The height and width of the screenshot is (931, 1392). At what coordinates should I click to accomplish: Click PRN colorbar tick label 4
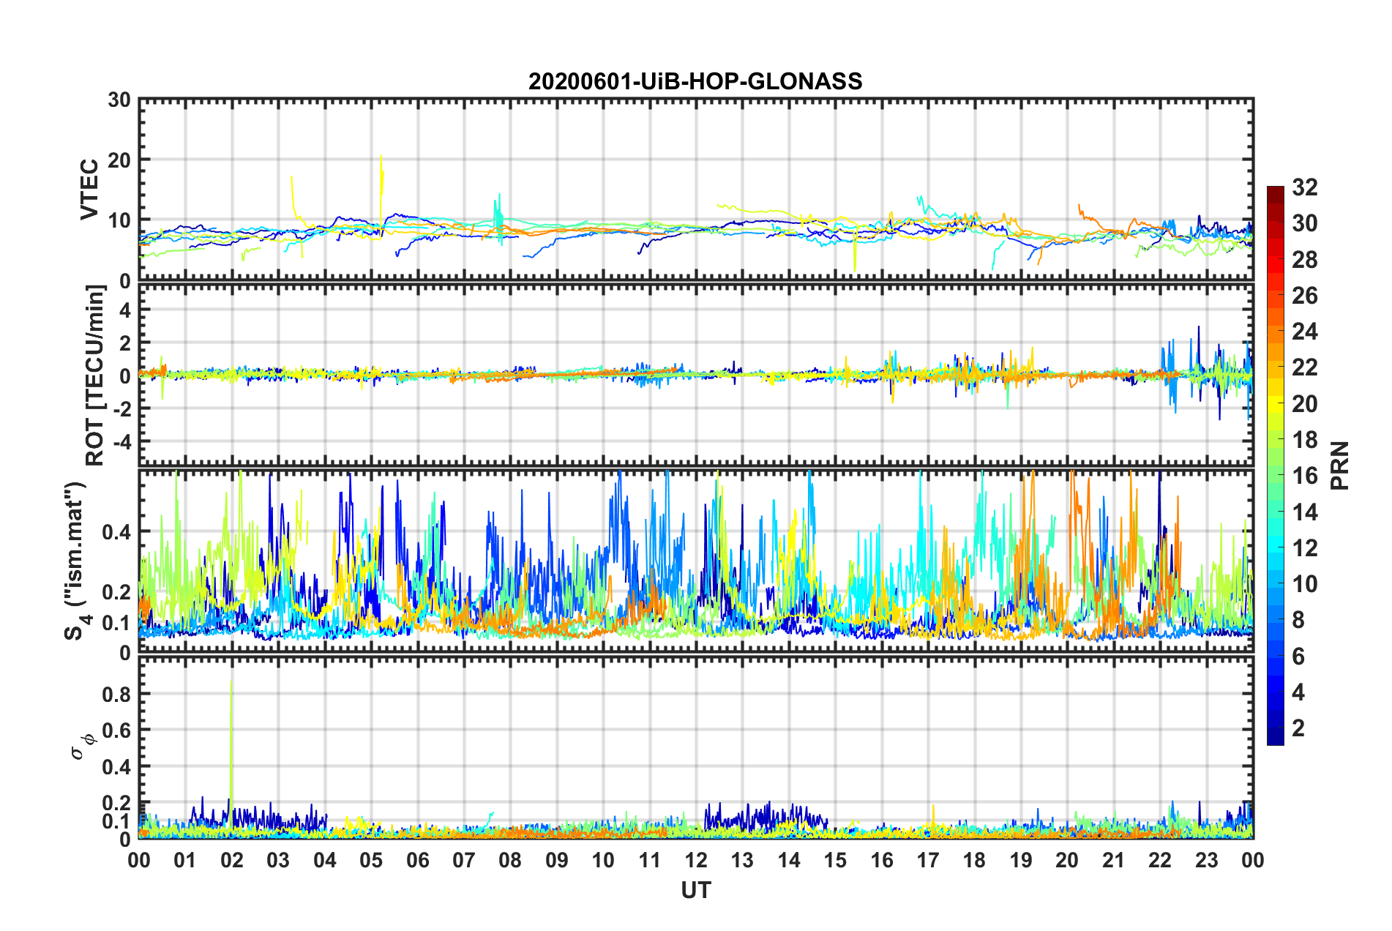1298,692
